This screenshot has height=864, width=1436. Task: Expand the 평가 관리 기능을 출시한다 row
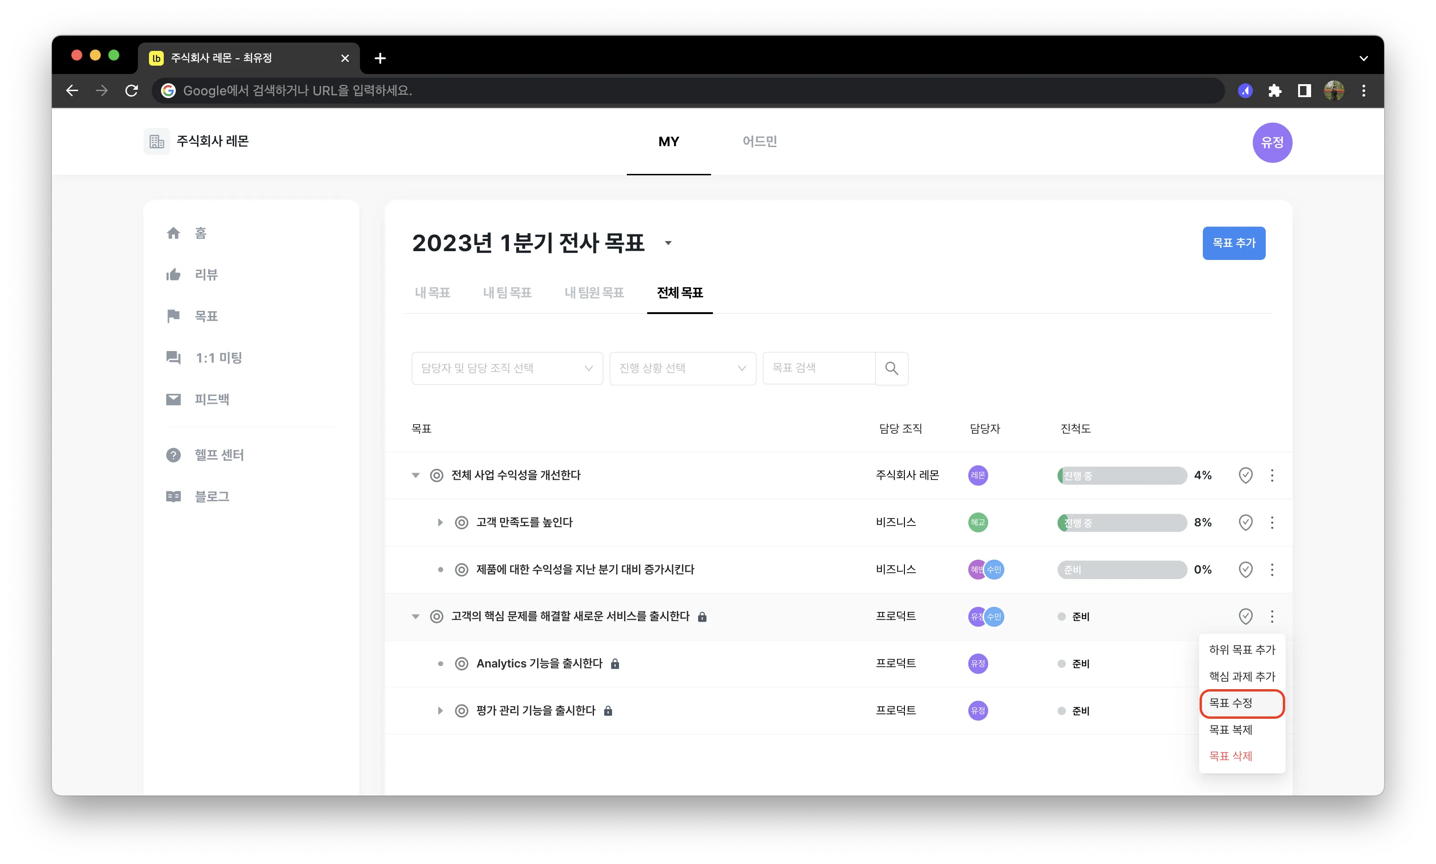pos(440,710)
